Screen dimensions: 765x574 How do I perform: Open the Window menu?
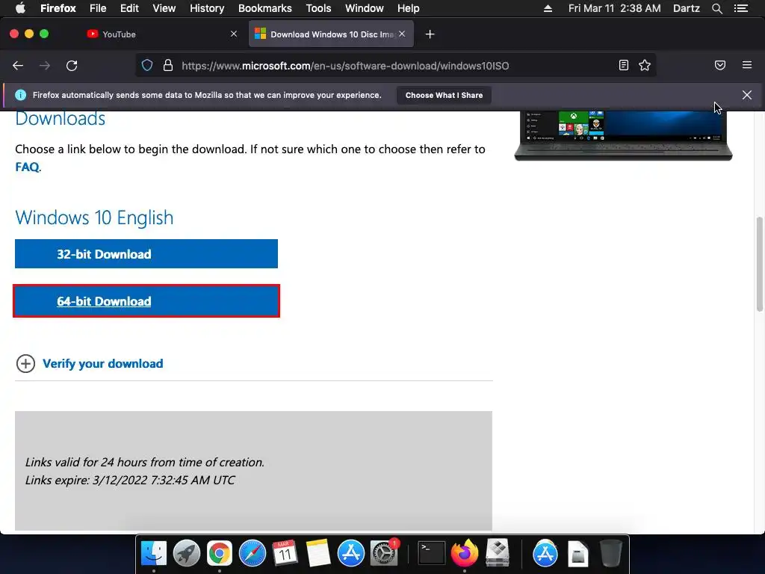[x=365, y=8]
